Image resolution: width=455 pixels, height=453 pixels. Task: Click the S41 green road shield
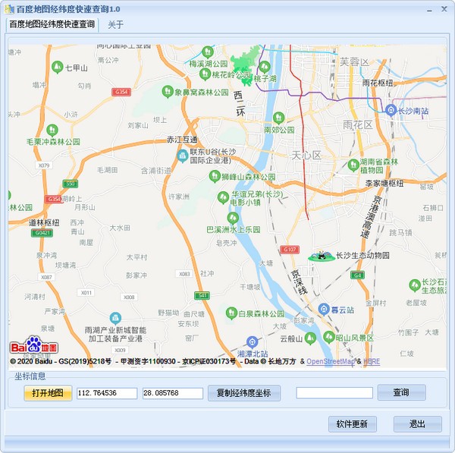(202, 295)
